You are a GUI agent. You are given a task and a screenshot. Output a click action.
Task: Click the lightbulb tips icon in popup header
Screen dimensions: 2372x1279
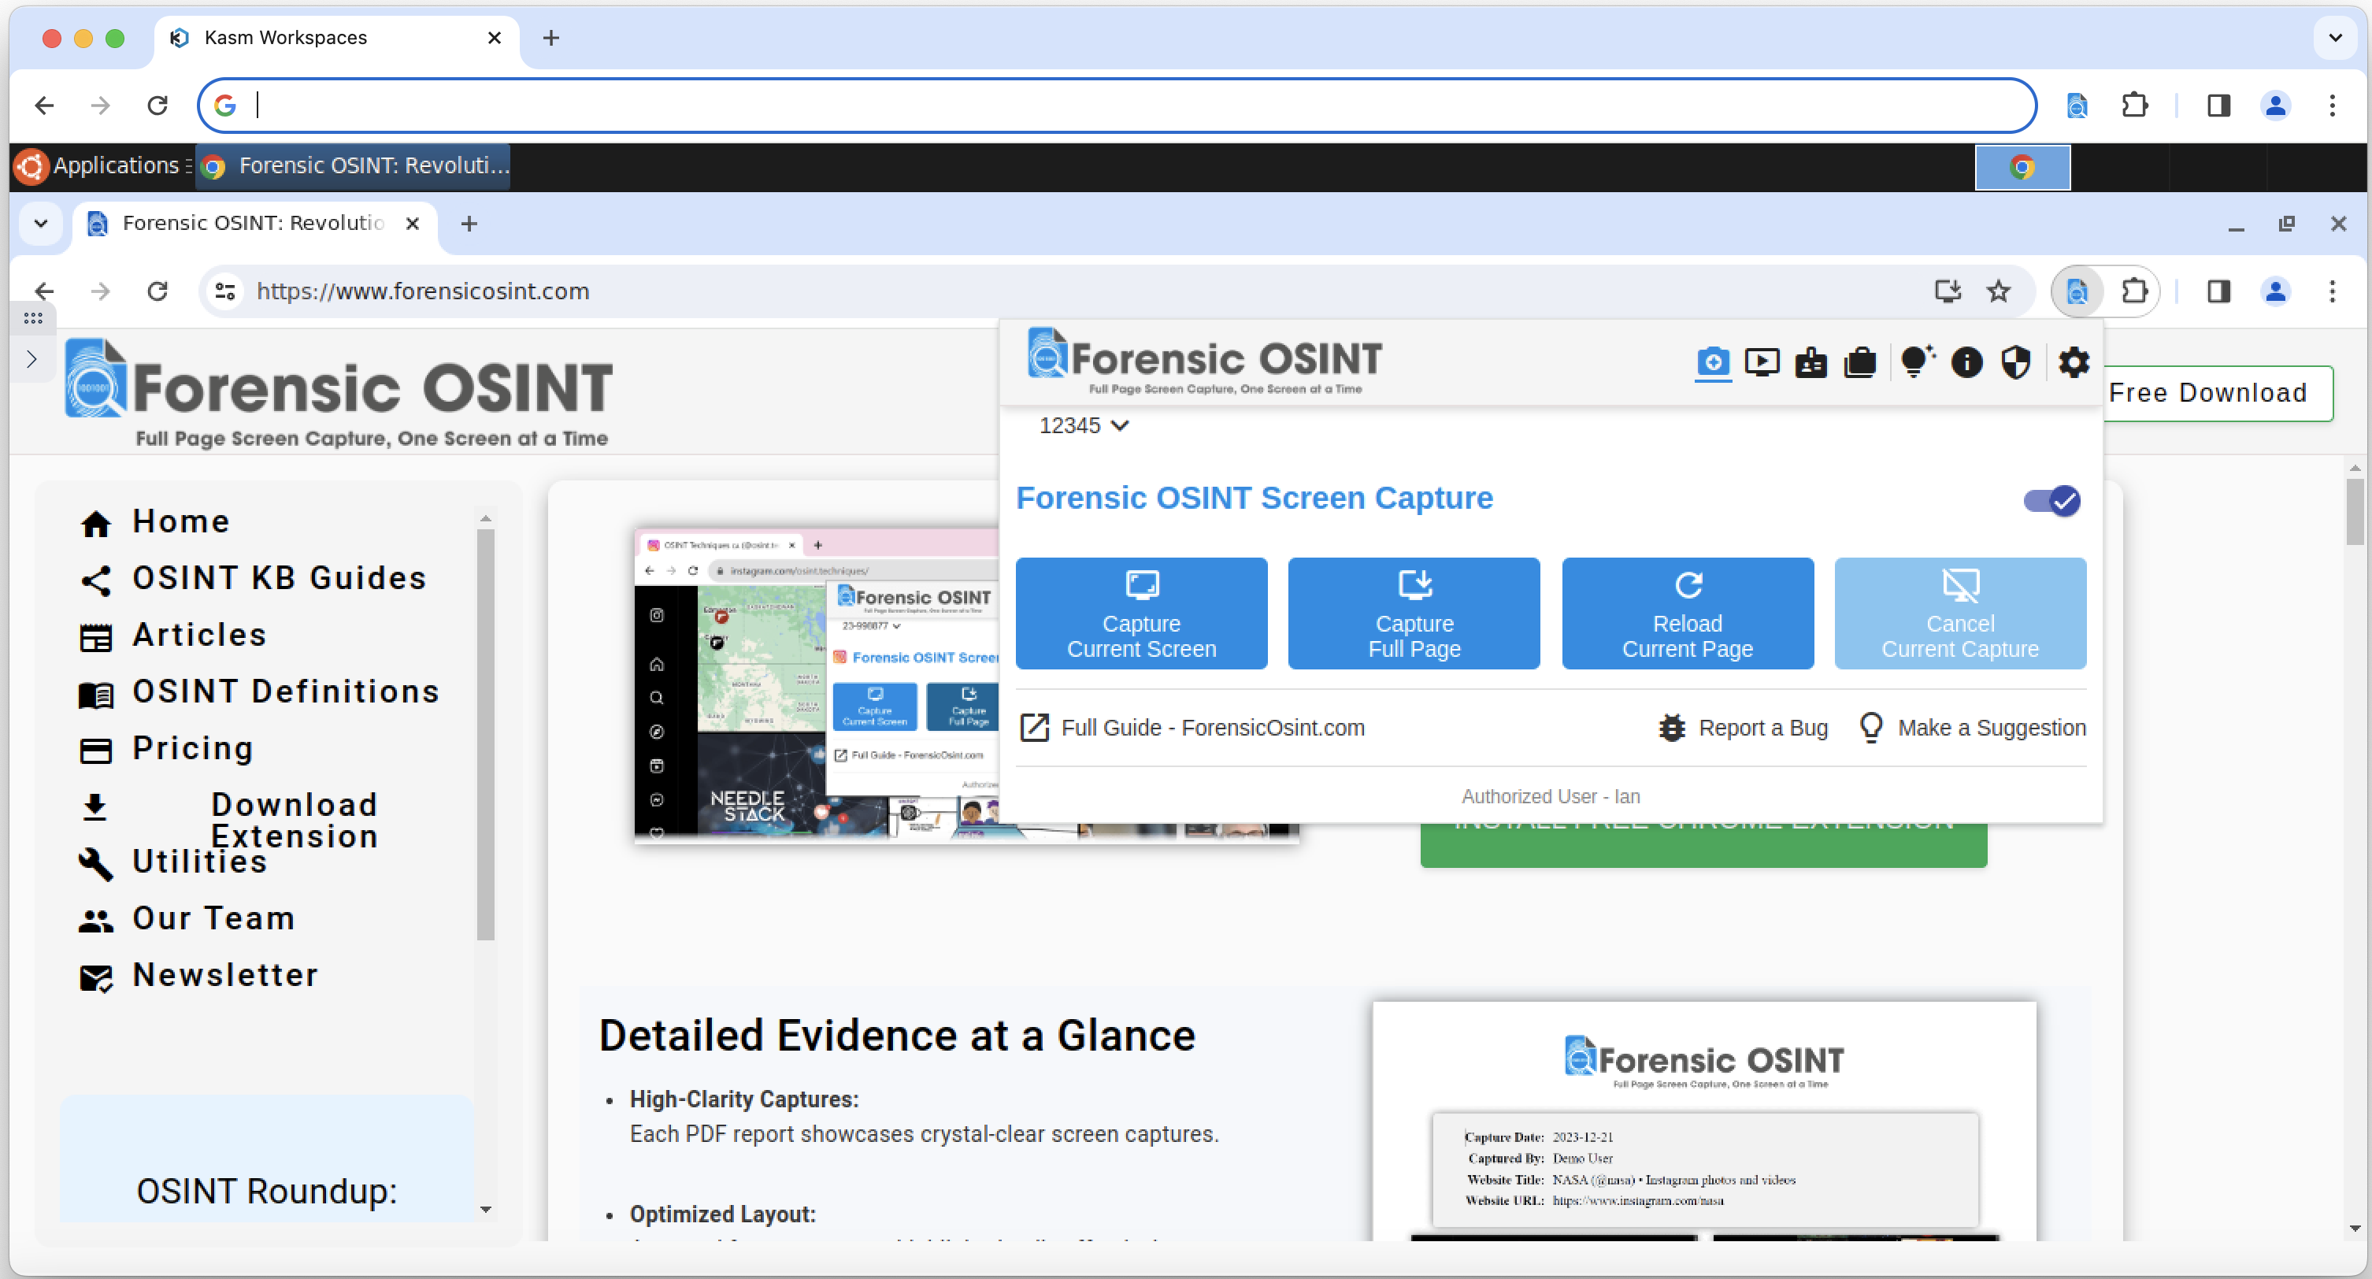click(1916, 361)
